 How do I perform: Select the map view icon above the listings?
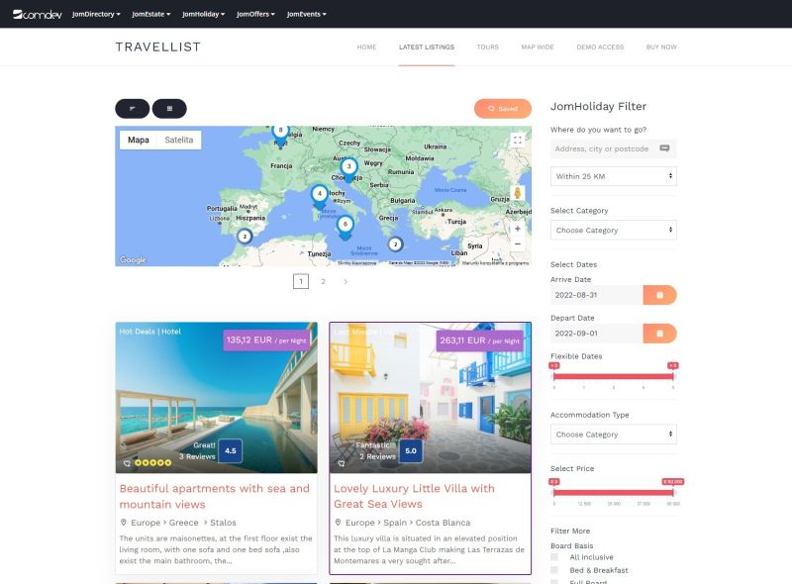pyautogui.click(x=132, y=108)
